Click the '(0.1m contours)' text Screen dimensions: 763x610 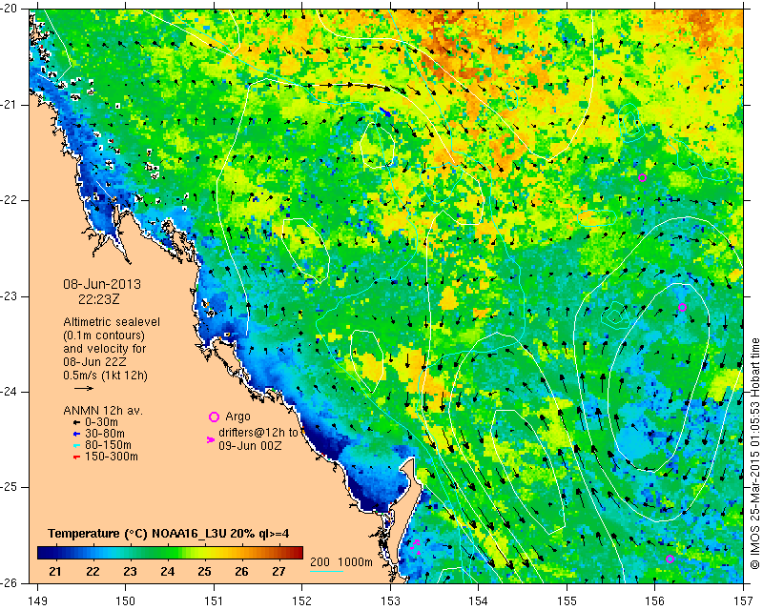click(x=104, y=335)
